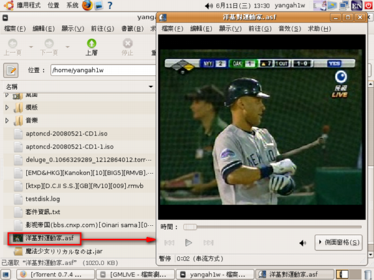The image size is (374, 280).
Task: Click the Forward (下一頁) arrow icon
Action: click(49, 44)
